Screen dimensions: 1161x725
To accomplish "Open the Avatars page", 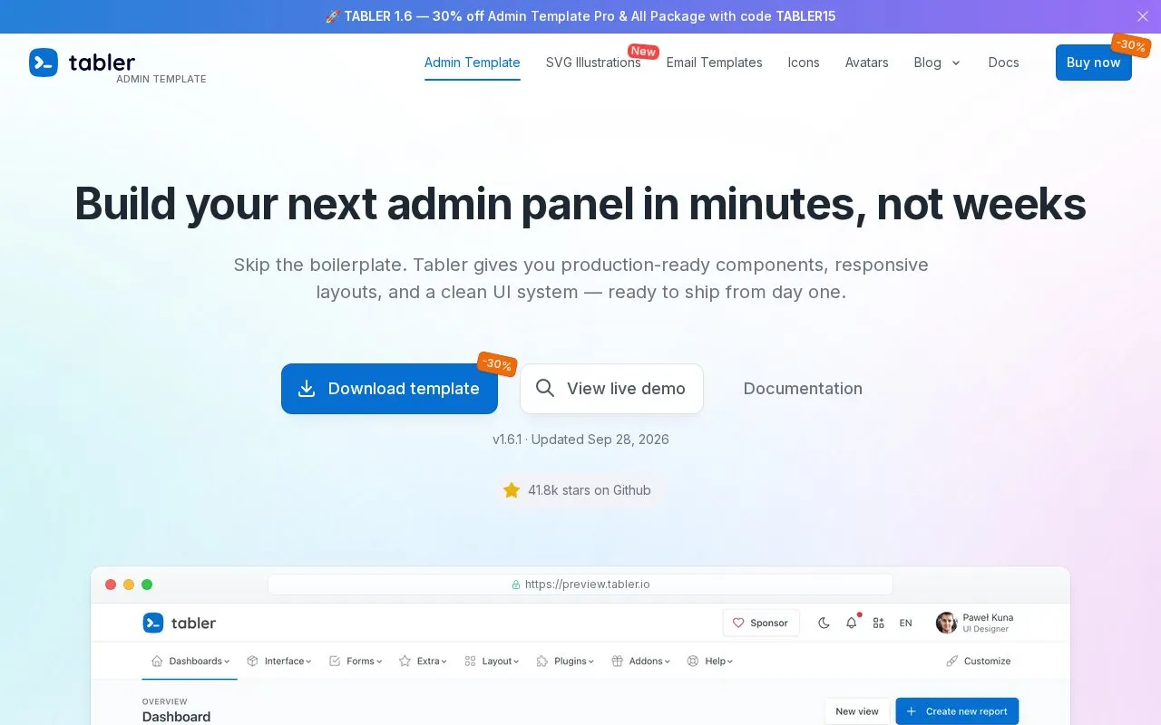I will coord(867,63).
